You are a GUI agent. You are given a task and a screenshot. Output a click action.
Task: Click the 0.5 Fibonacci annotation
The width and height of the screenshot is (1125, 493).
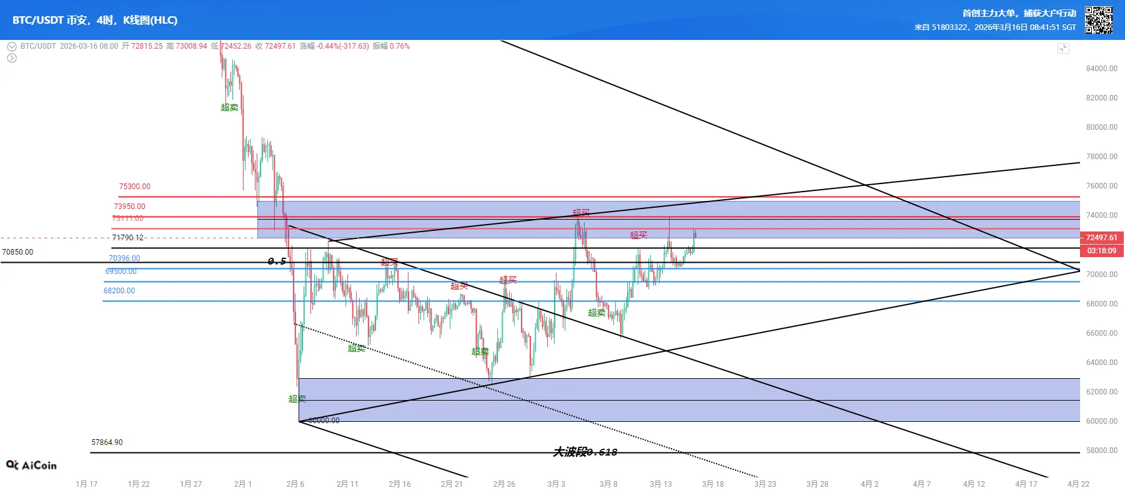click(277, 261)
